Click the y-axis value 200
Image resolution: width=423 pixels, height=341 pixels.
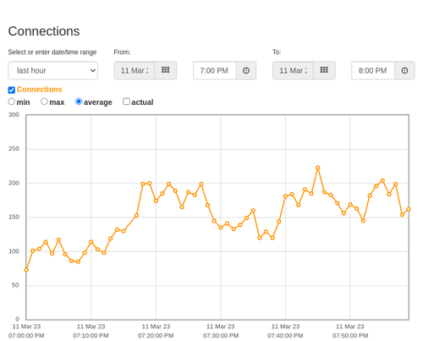[14, 183]
